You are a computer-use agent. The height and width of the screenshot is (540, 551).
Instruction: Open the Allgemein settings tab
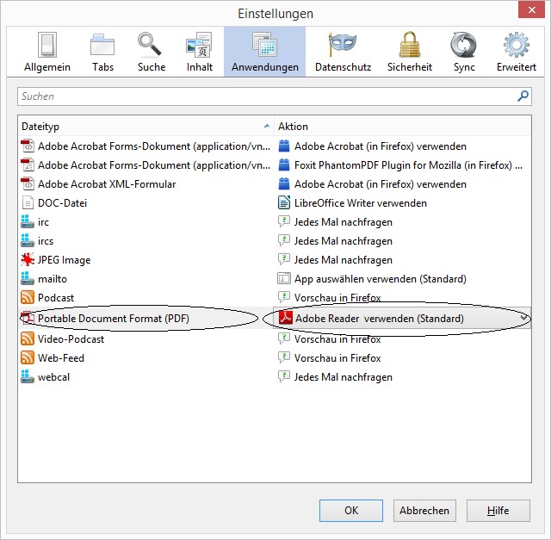47,52
